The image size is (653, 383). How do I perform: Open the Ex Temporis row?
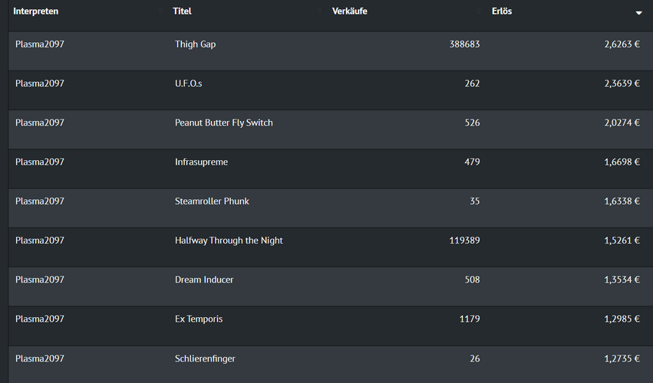(x=199, y=319)
